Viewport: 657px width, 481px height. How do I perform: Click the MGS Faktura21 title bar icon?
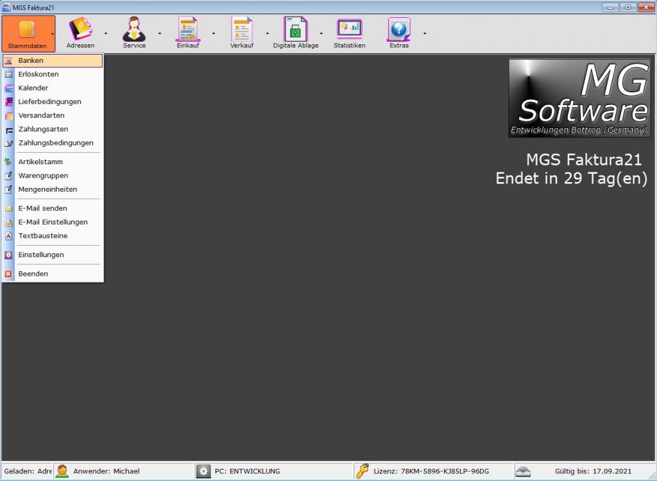[x=6, y=7]
